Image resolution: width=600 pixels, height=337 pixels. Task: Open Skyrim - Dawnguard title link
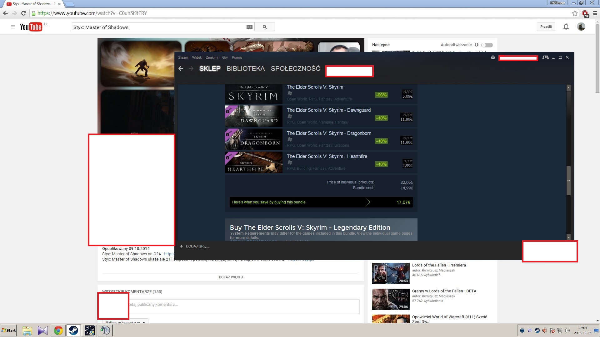(x=329, y=110)
